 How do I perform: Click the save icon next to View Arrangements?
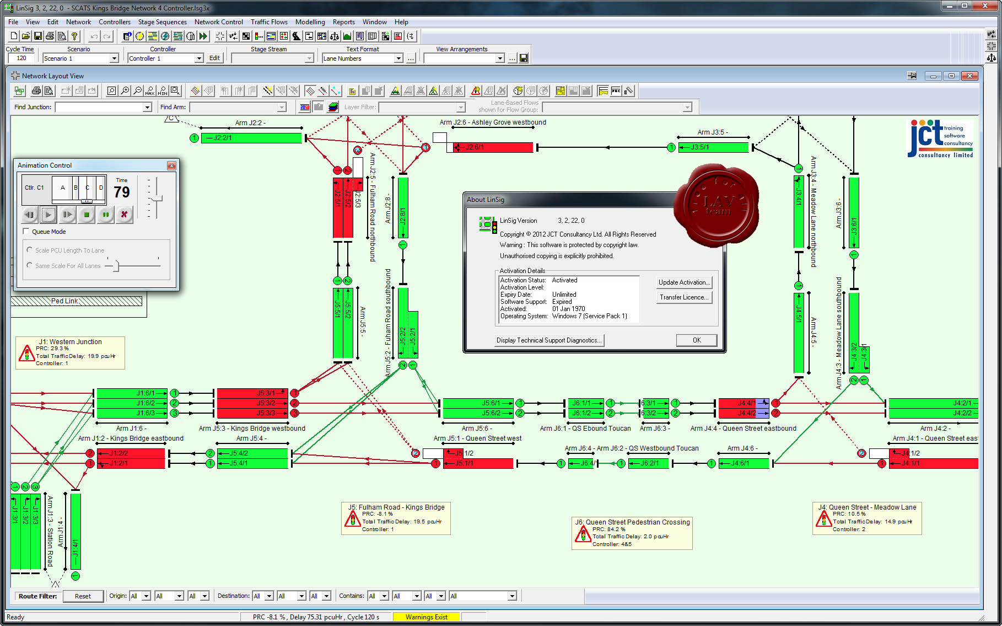tap(524, 58)
